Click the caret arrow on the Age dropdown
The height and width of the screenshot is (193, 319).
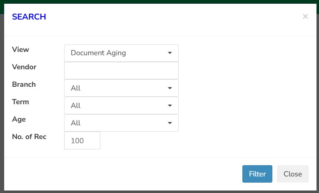click(170, 123)
